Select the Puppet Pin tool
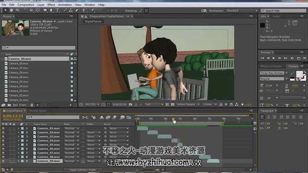This screenshot has width=308, height=173. [x=92, y=10]
